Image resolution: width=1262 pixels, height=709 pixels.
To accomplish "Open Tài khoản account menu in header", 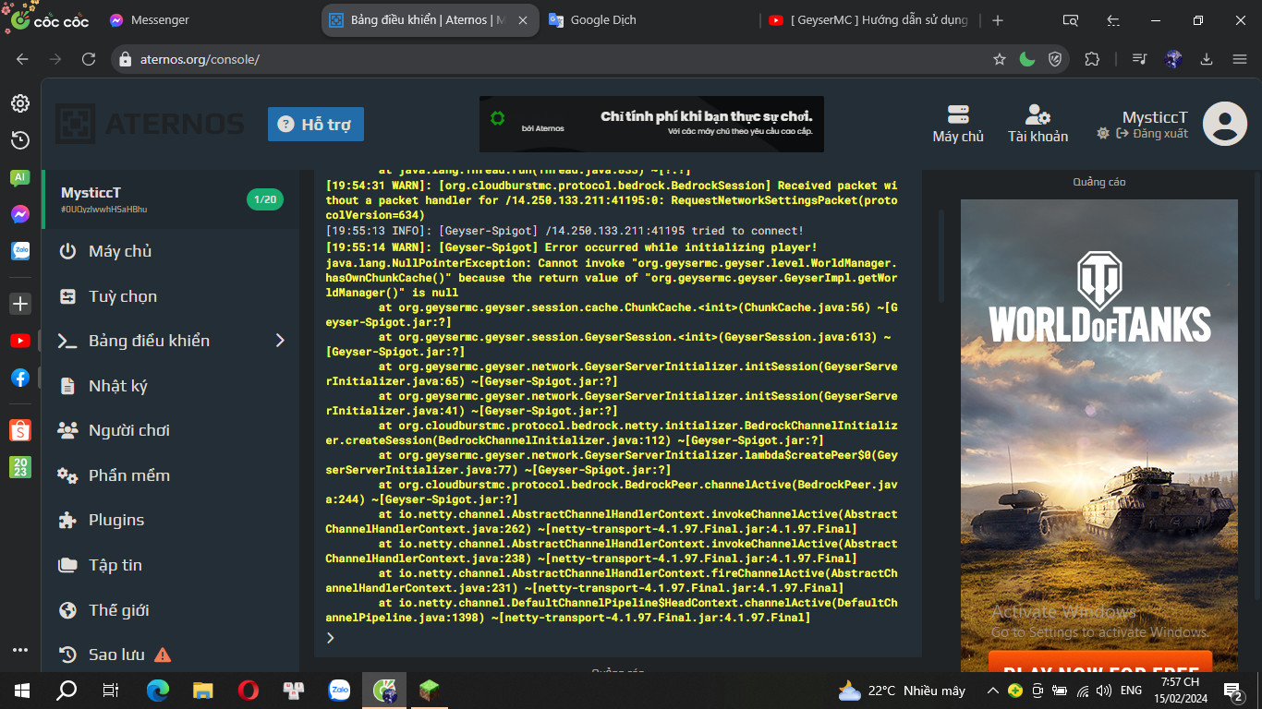I will pos(1038,124).
